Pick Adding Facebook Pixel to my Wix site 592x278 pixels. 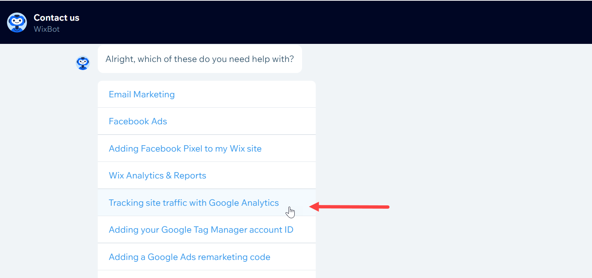[x=207, y=149]
